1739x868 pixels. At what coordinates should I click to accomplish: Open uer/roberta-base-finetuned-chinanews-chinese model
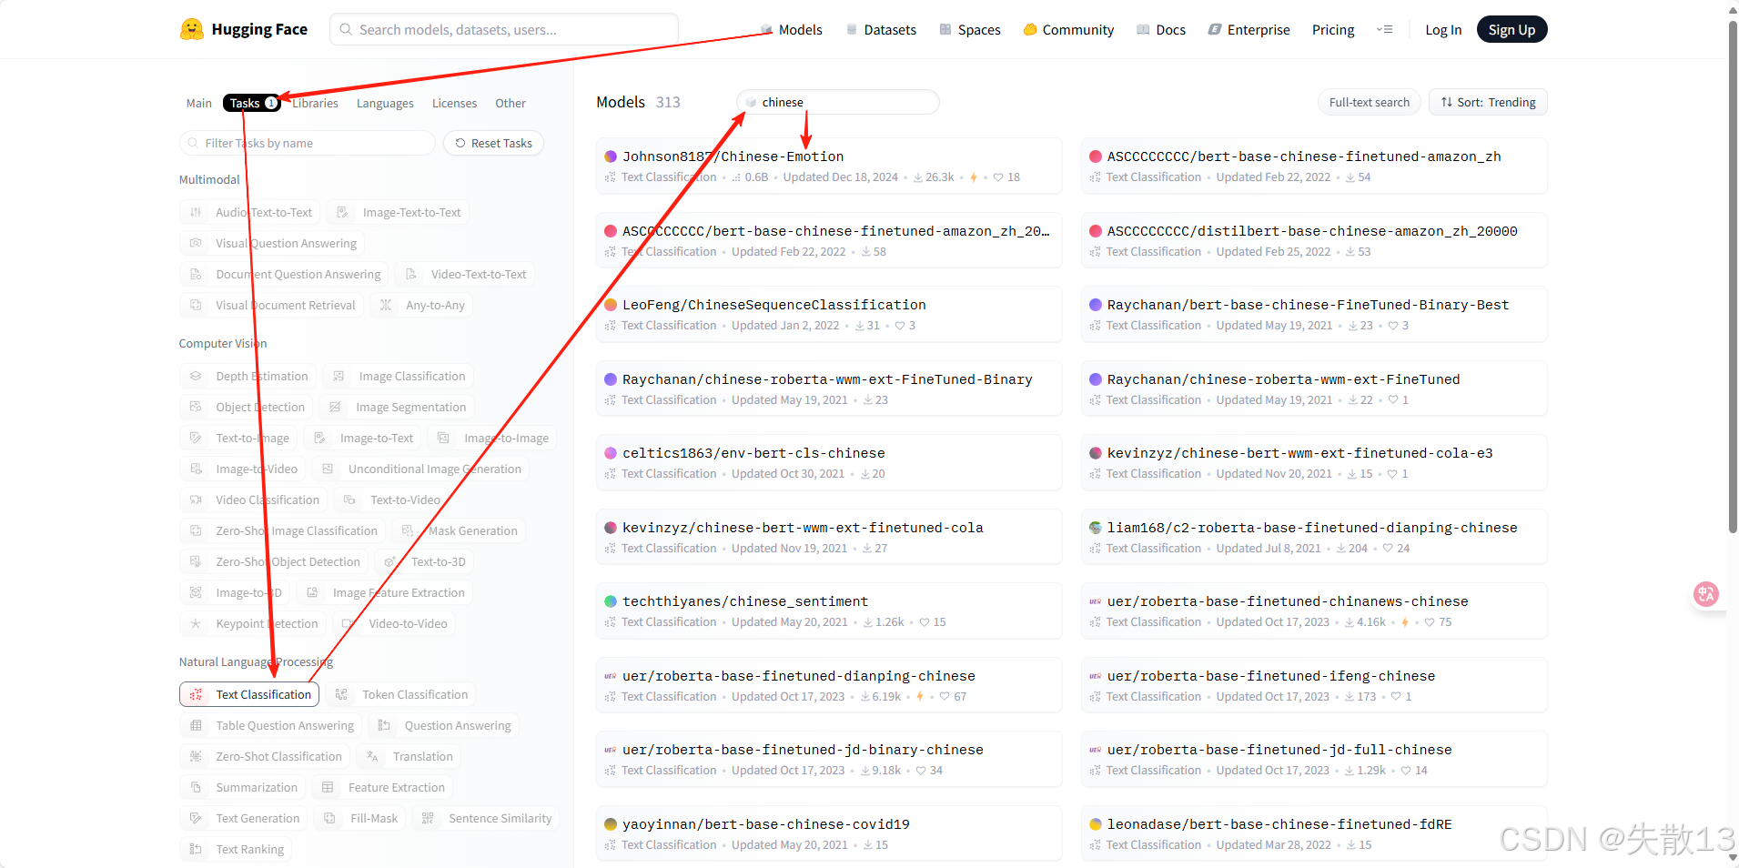(x=1314, y=611)
